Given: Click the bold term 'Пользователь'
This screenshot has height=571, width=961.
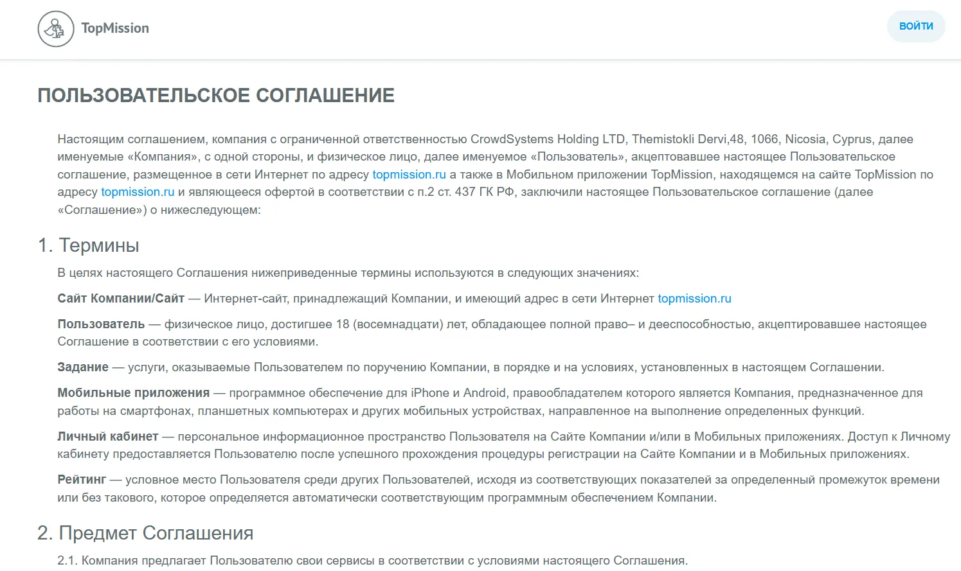Looking at the screenshot, I should click(101, 324).
